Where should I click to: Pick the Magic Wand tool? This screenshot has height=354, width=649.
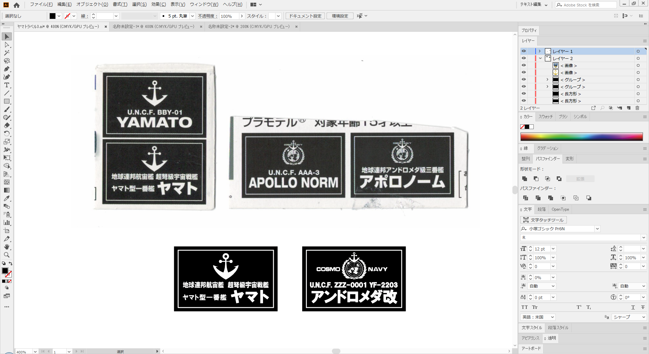pyautogui.click(x=7, y=53)
